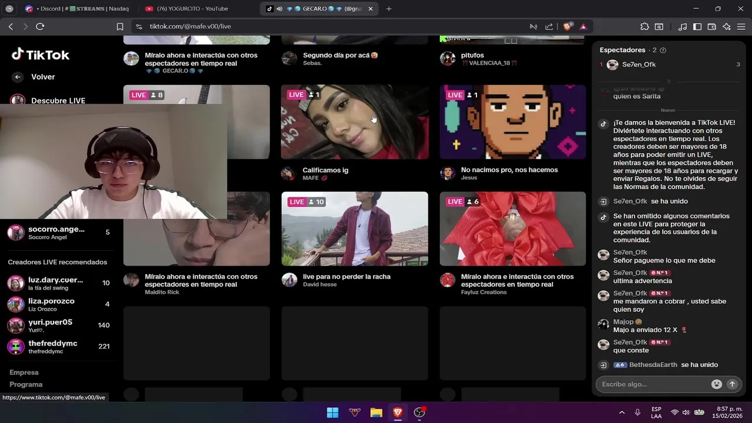Open Brave Shields lion icon
Viewport: 752px width, 423px height.
pos(568,26)
